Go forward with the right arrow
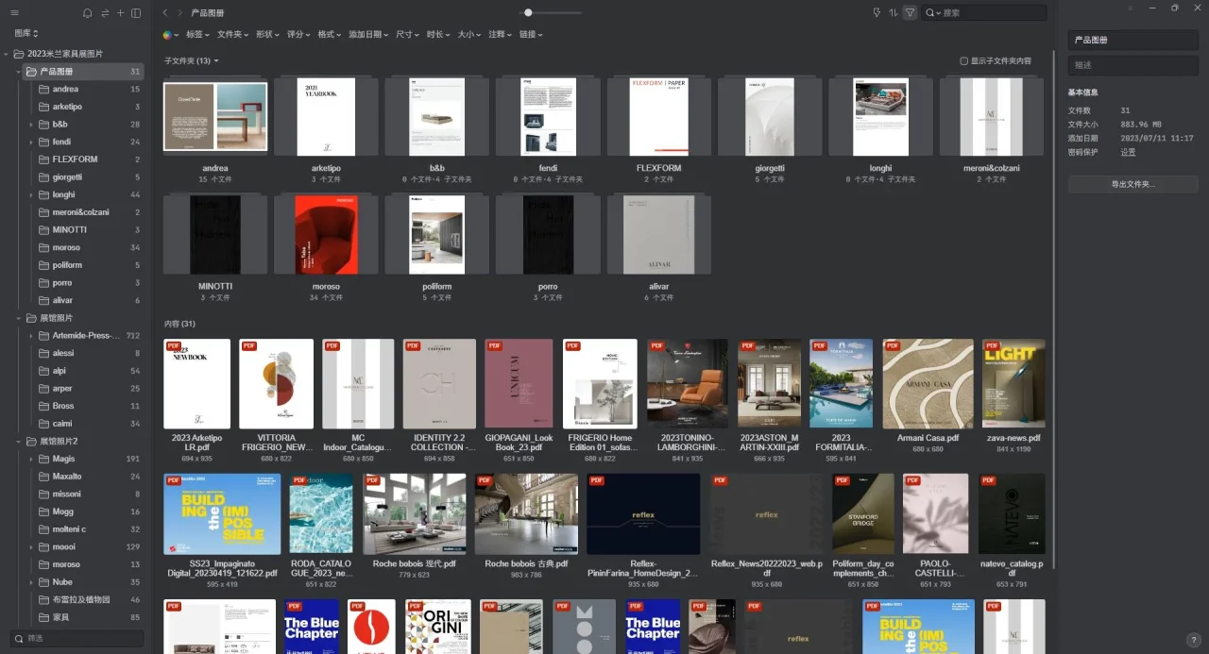This screenshot has width=1209, height=654. click(x=179, y=13)
